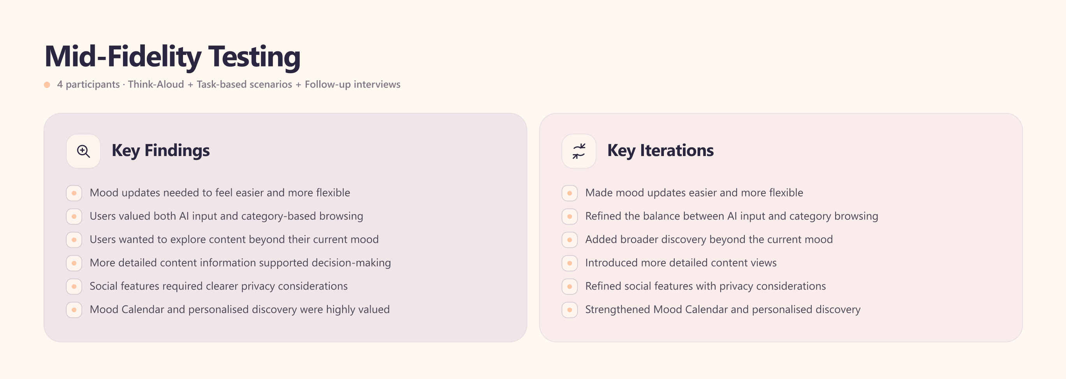Click bullet icon for Strengthened Mood Calendar
This screenshot has height=379, width=1066.
570,310
